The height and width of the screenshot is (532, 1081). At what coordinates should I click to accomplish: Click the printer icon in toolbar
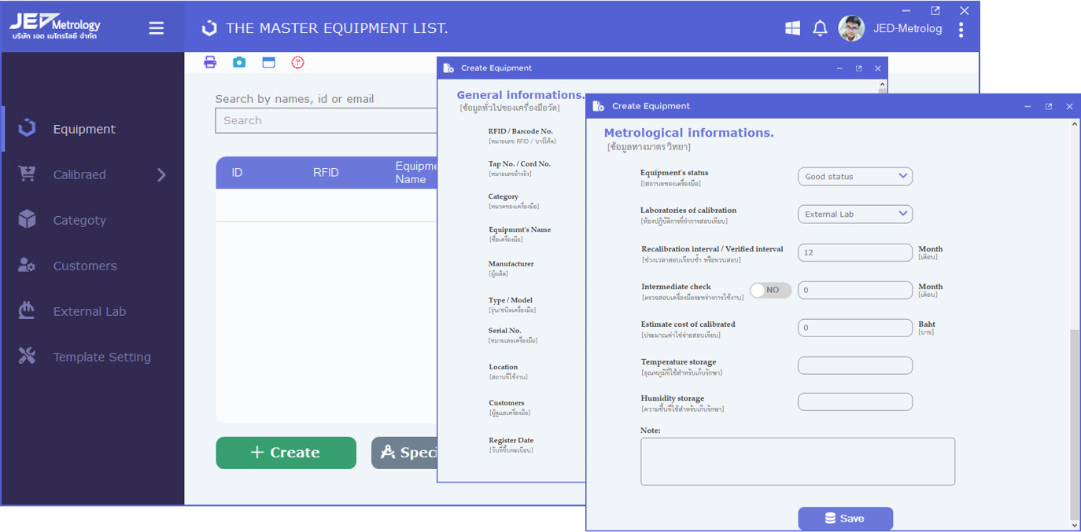pyautogui.click(x=210, y=62)
